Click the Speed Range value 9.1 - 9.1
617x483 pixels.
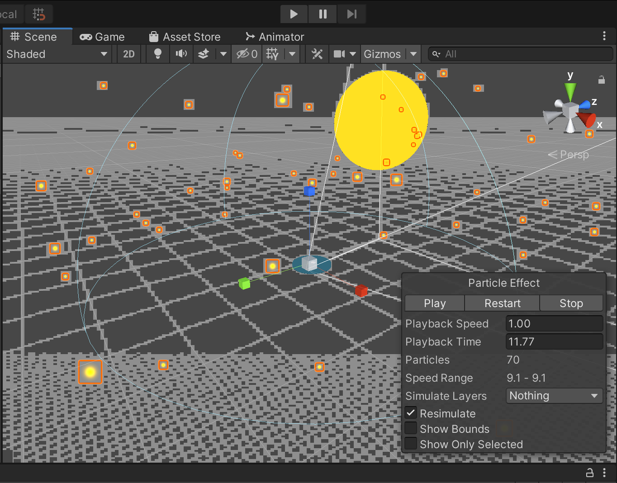click(x=526, y=378)
